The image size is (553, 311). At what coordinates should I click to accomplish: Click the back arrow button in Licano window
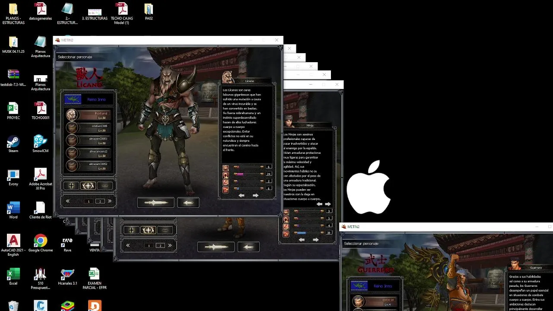point(188,202)
